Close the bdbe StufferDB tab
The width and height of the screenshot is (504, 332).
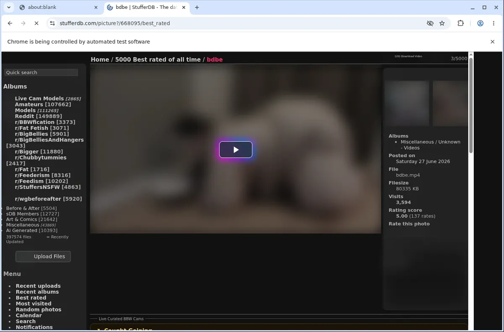pos(183,7)
